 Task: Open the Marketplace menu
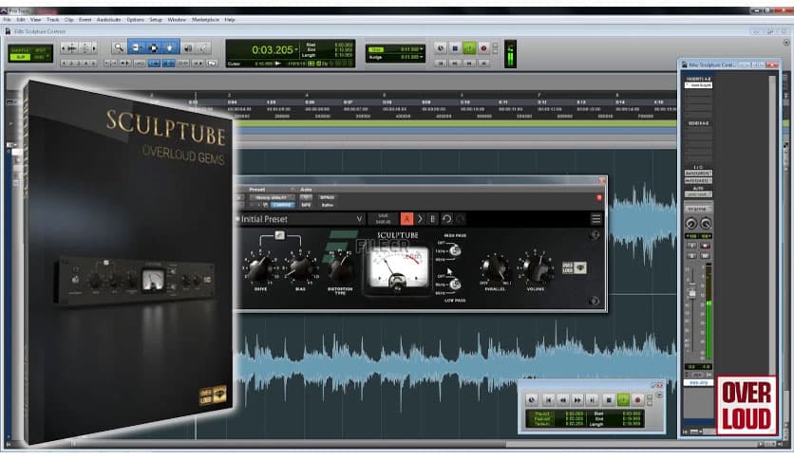pyautogui.click(x=205, y=20)
